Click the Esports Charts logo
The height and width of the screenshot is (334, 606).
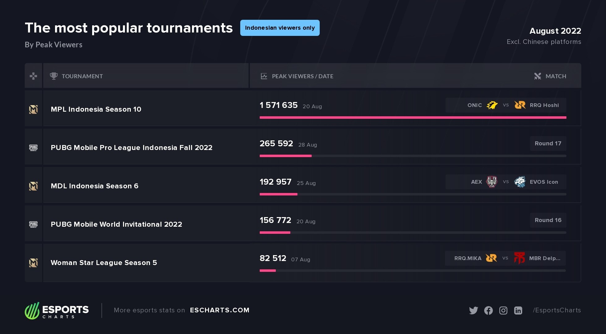click(57, 310)
